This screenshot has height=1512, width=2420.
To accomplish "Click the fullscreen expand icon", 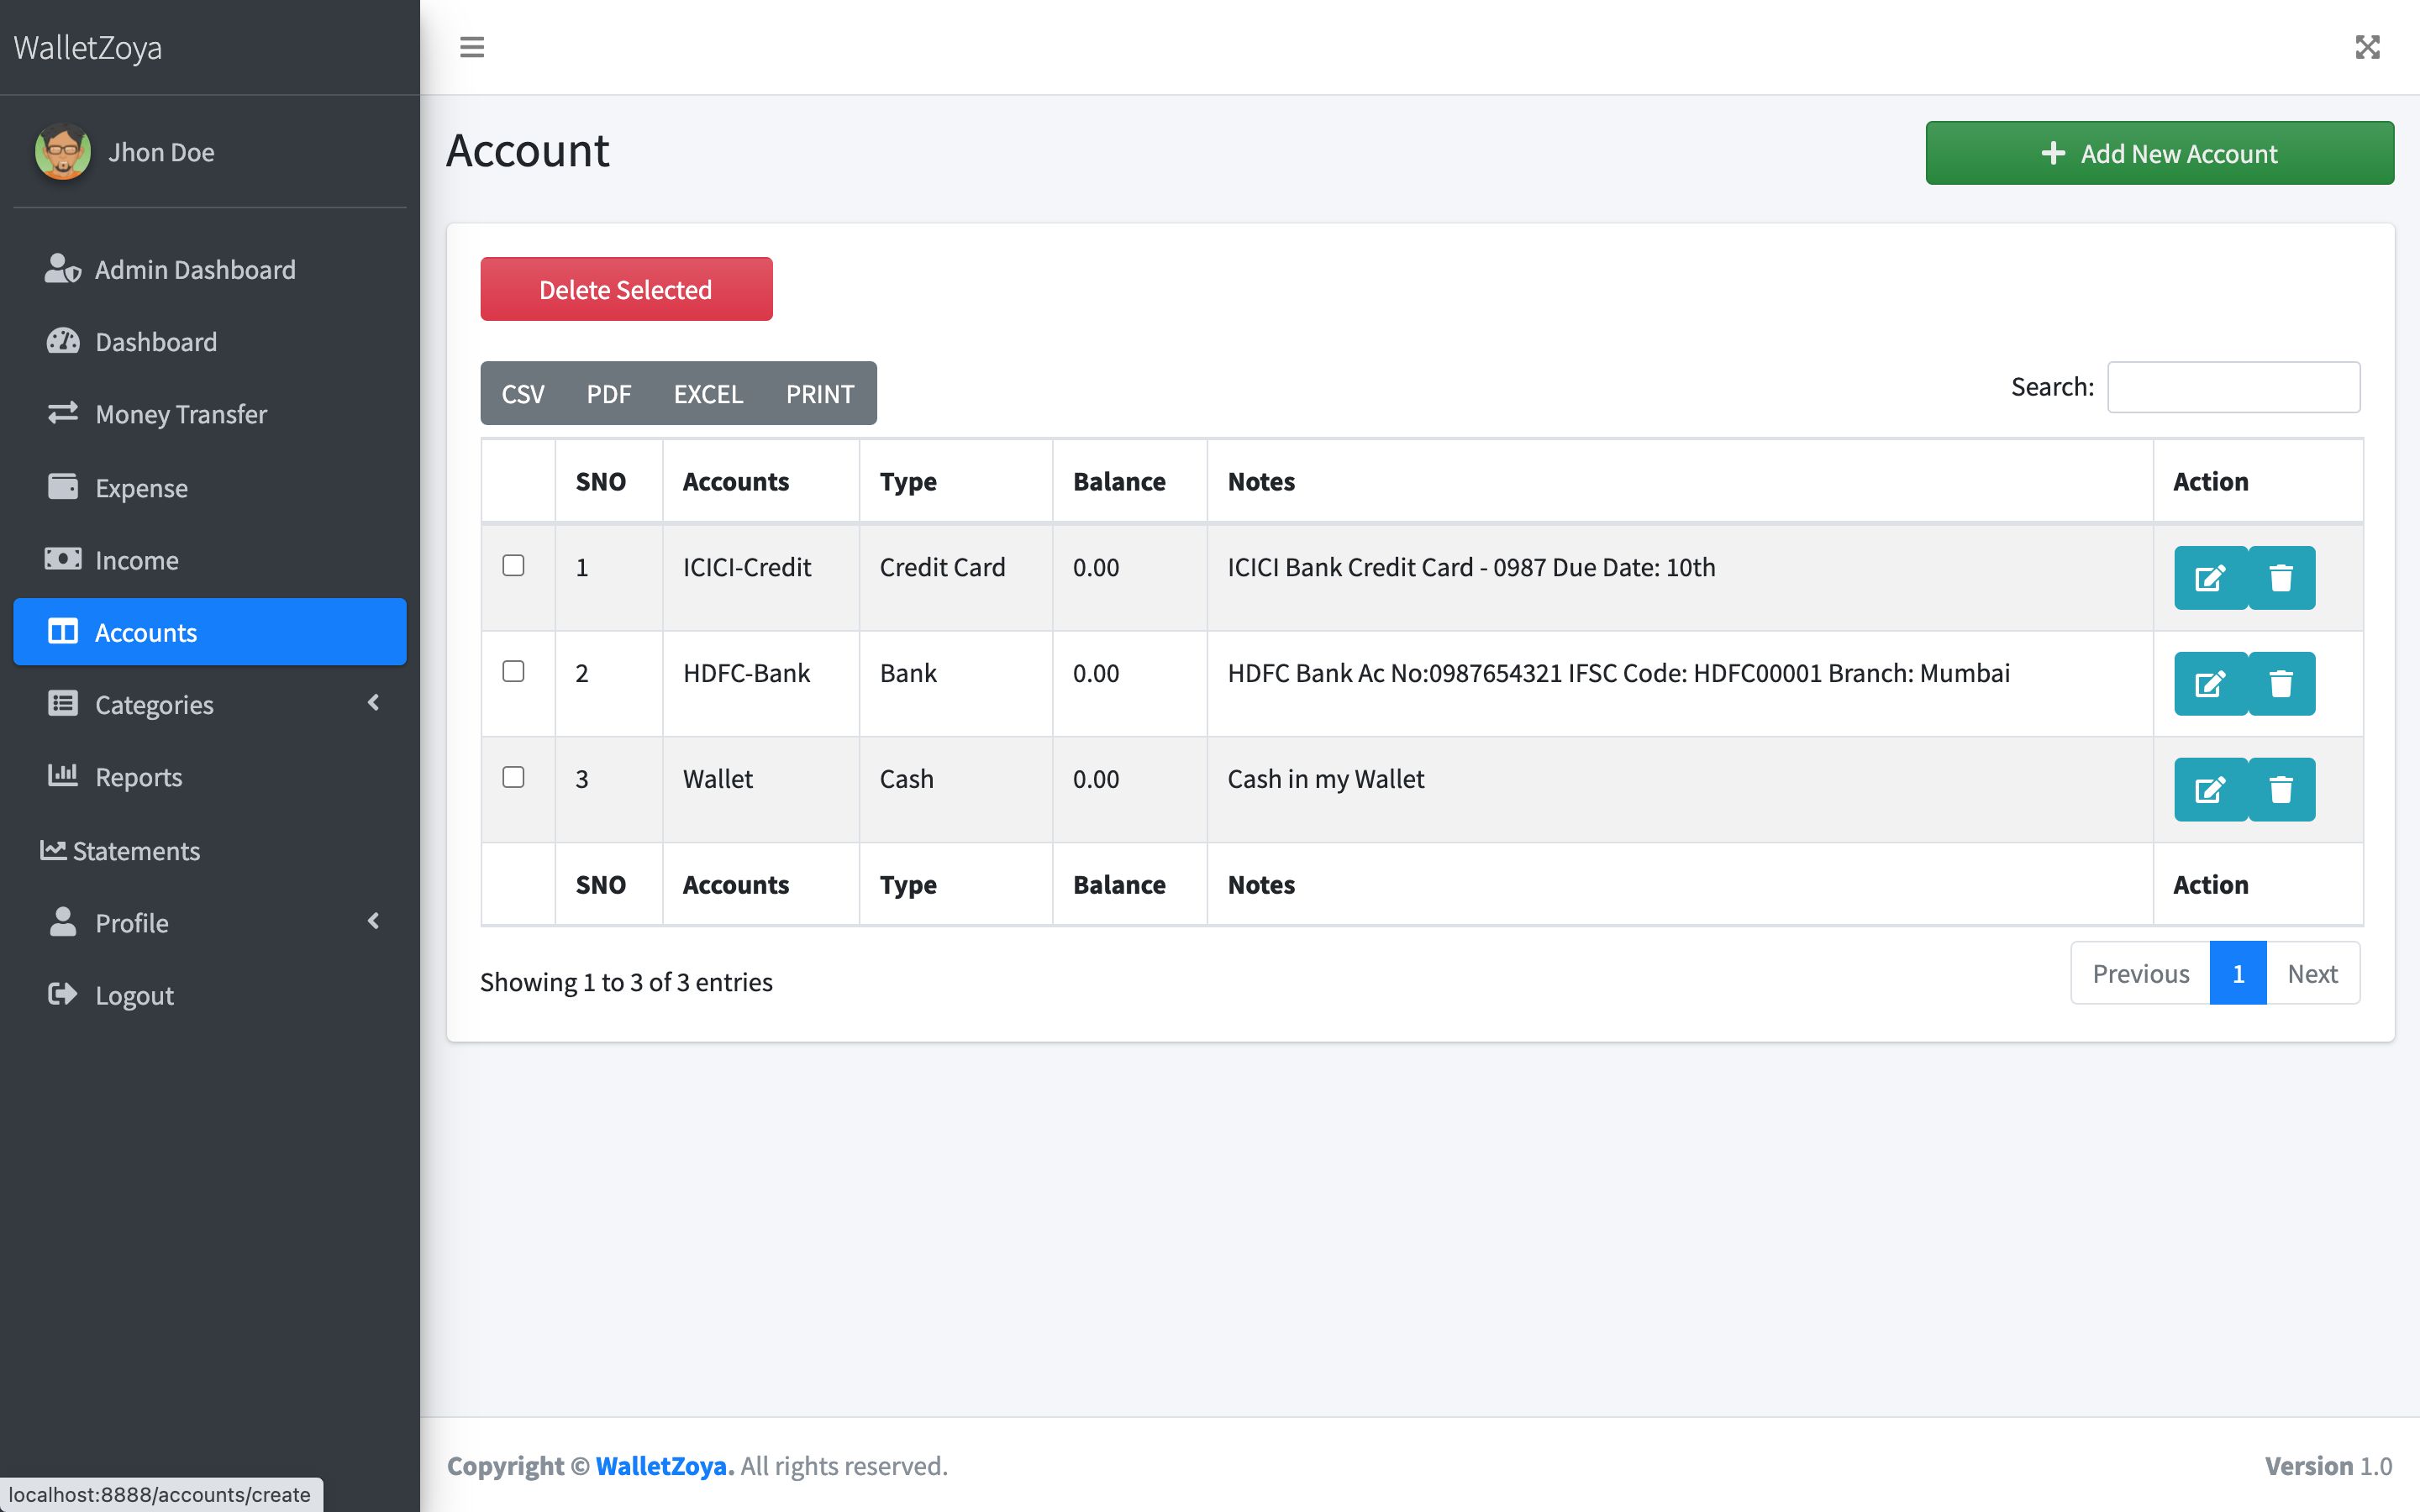I will click(2366, 47).
